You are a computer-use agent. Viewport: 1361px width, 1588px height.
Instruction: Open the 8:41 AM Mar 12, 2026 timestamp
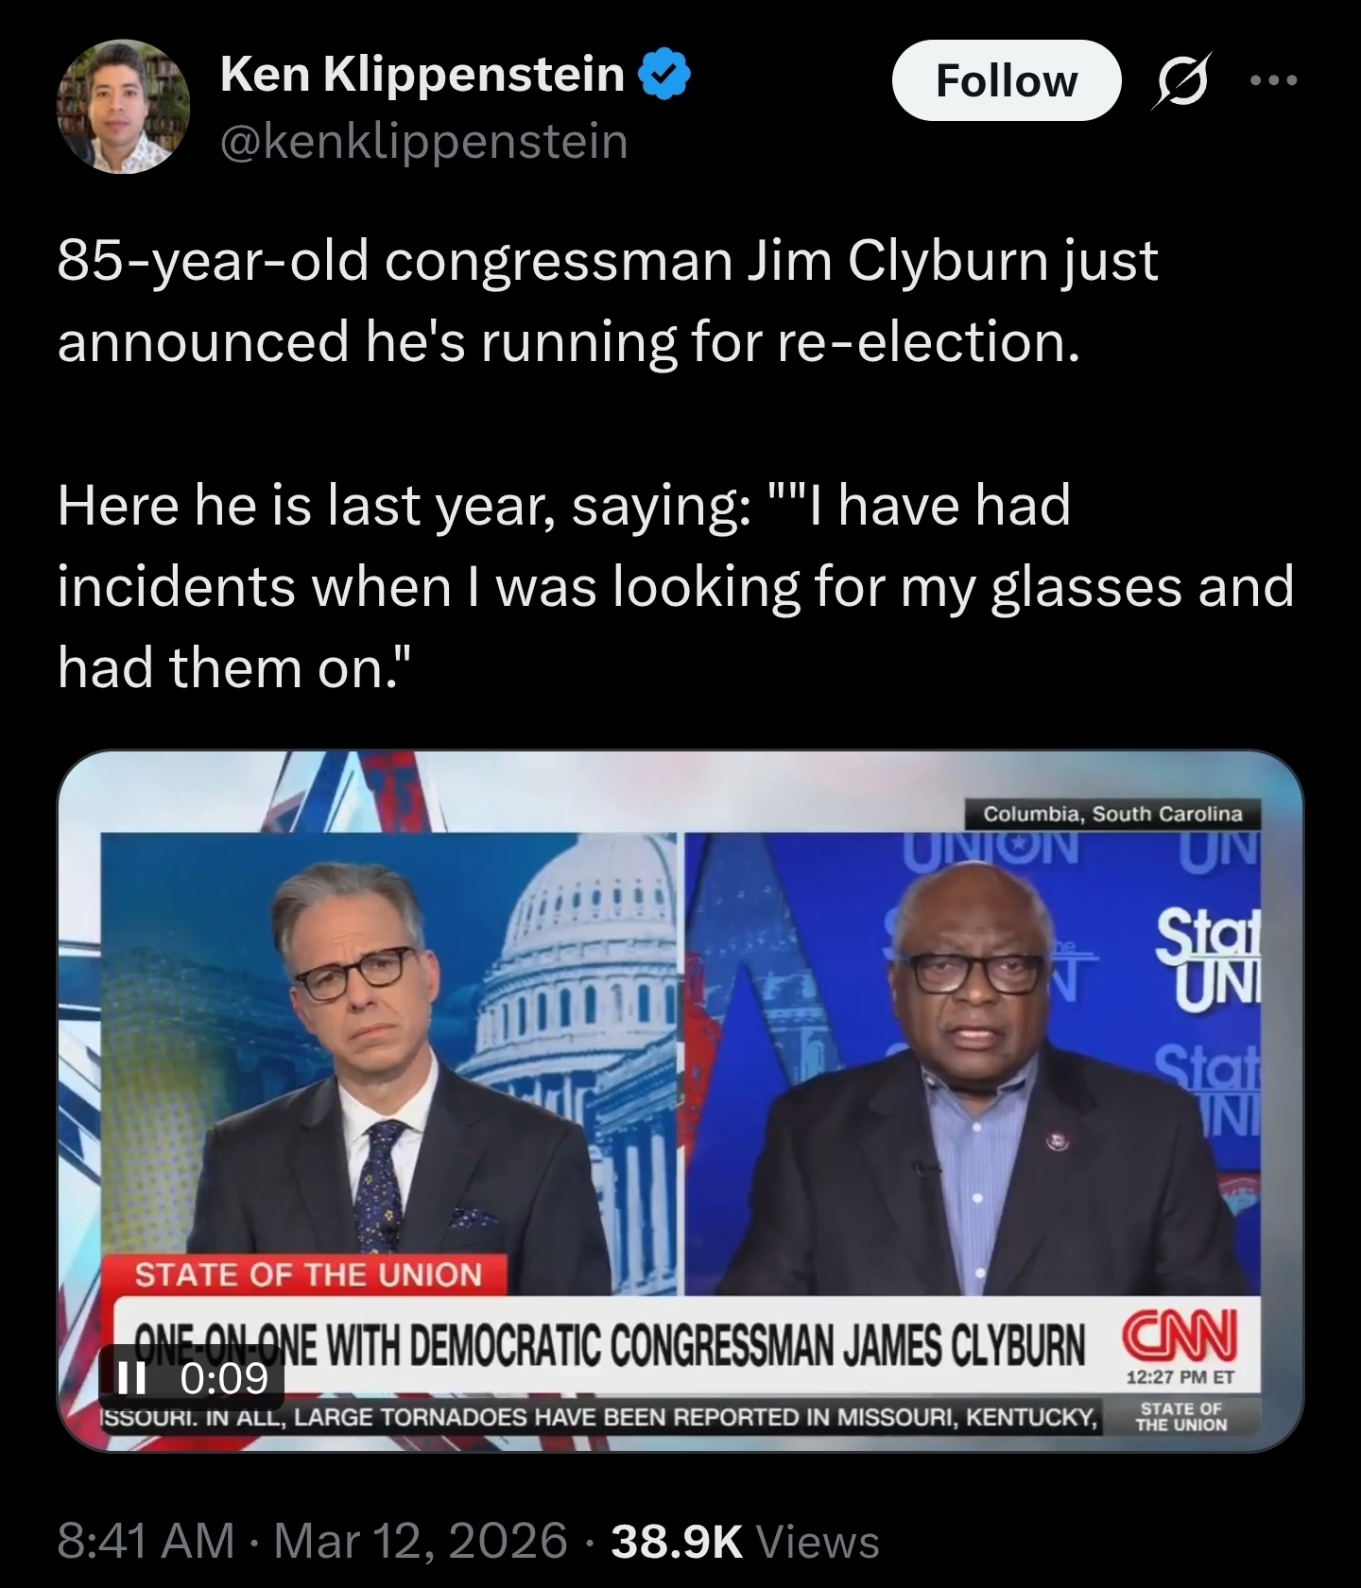pos(313,1540)
